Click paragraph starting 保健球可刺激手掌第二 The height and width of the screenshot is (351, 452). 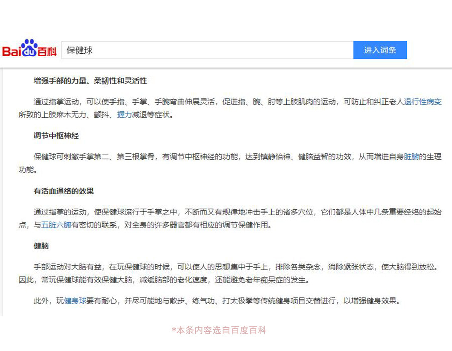230,163
